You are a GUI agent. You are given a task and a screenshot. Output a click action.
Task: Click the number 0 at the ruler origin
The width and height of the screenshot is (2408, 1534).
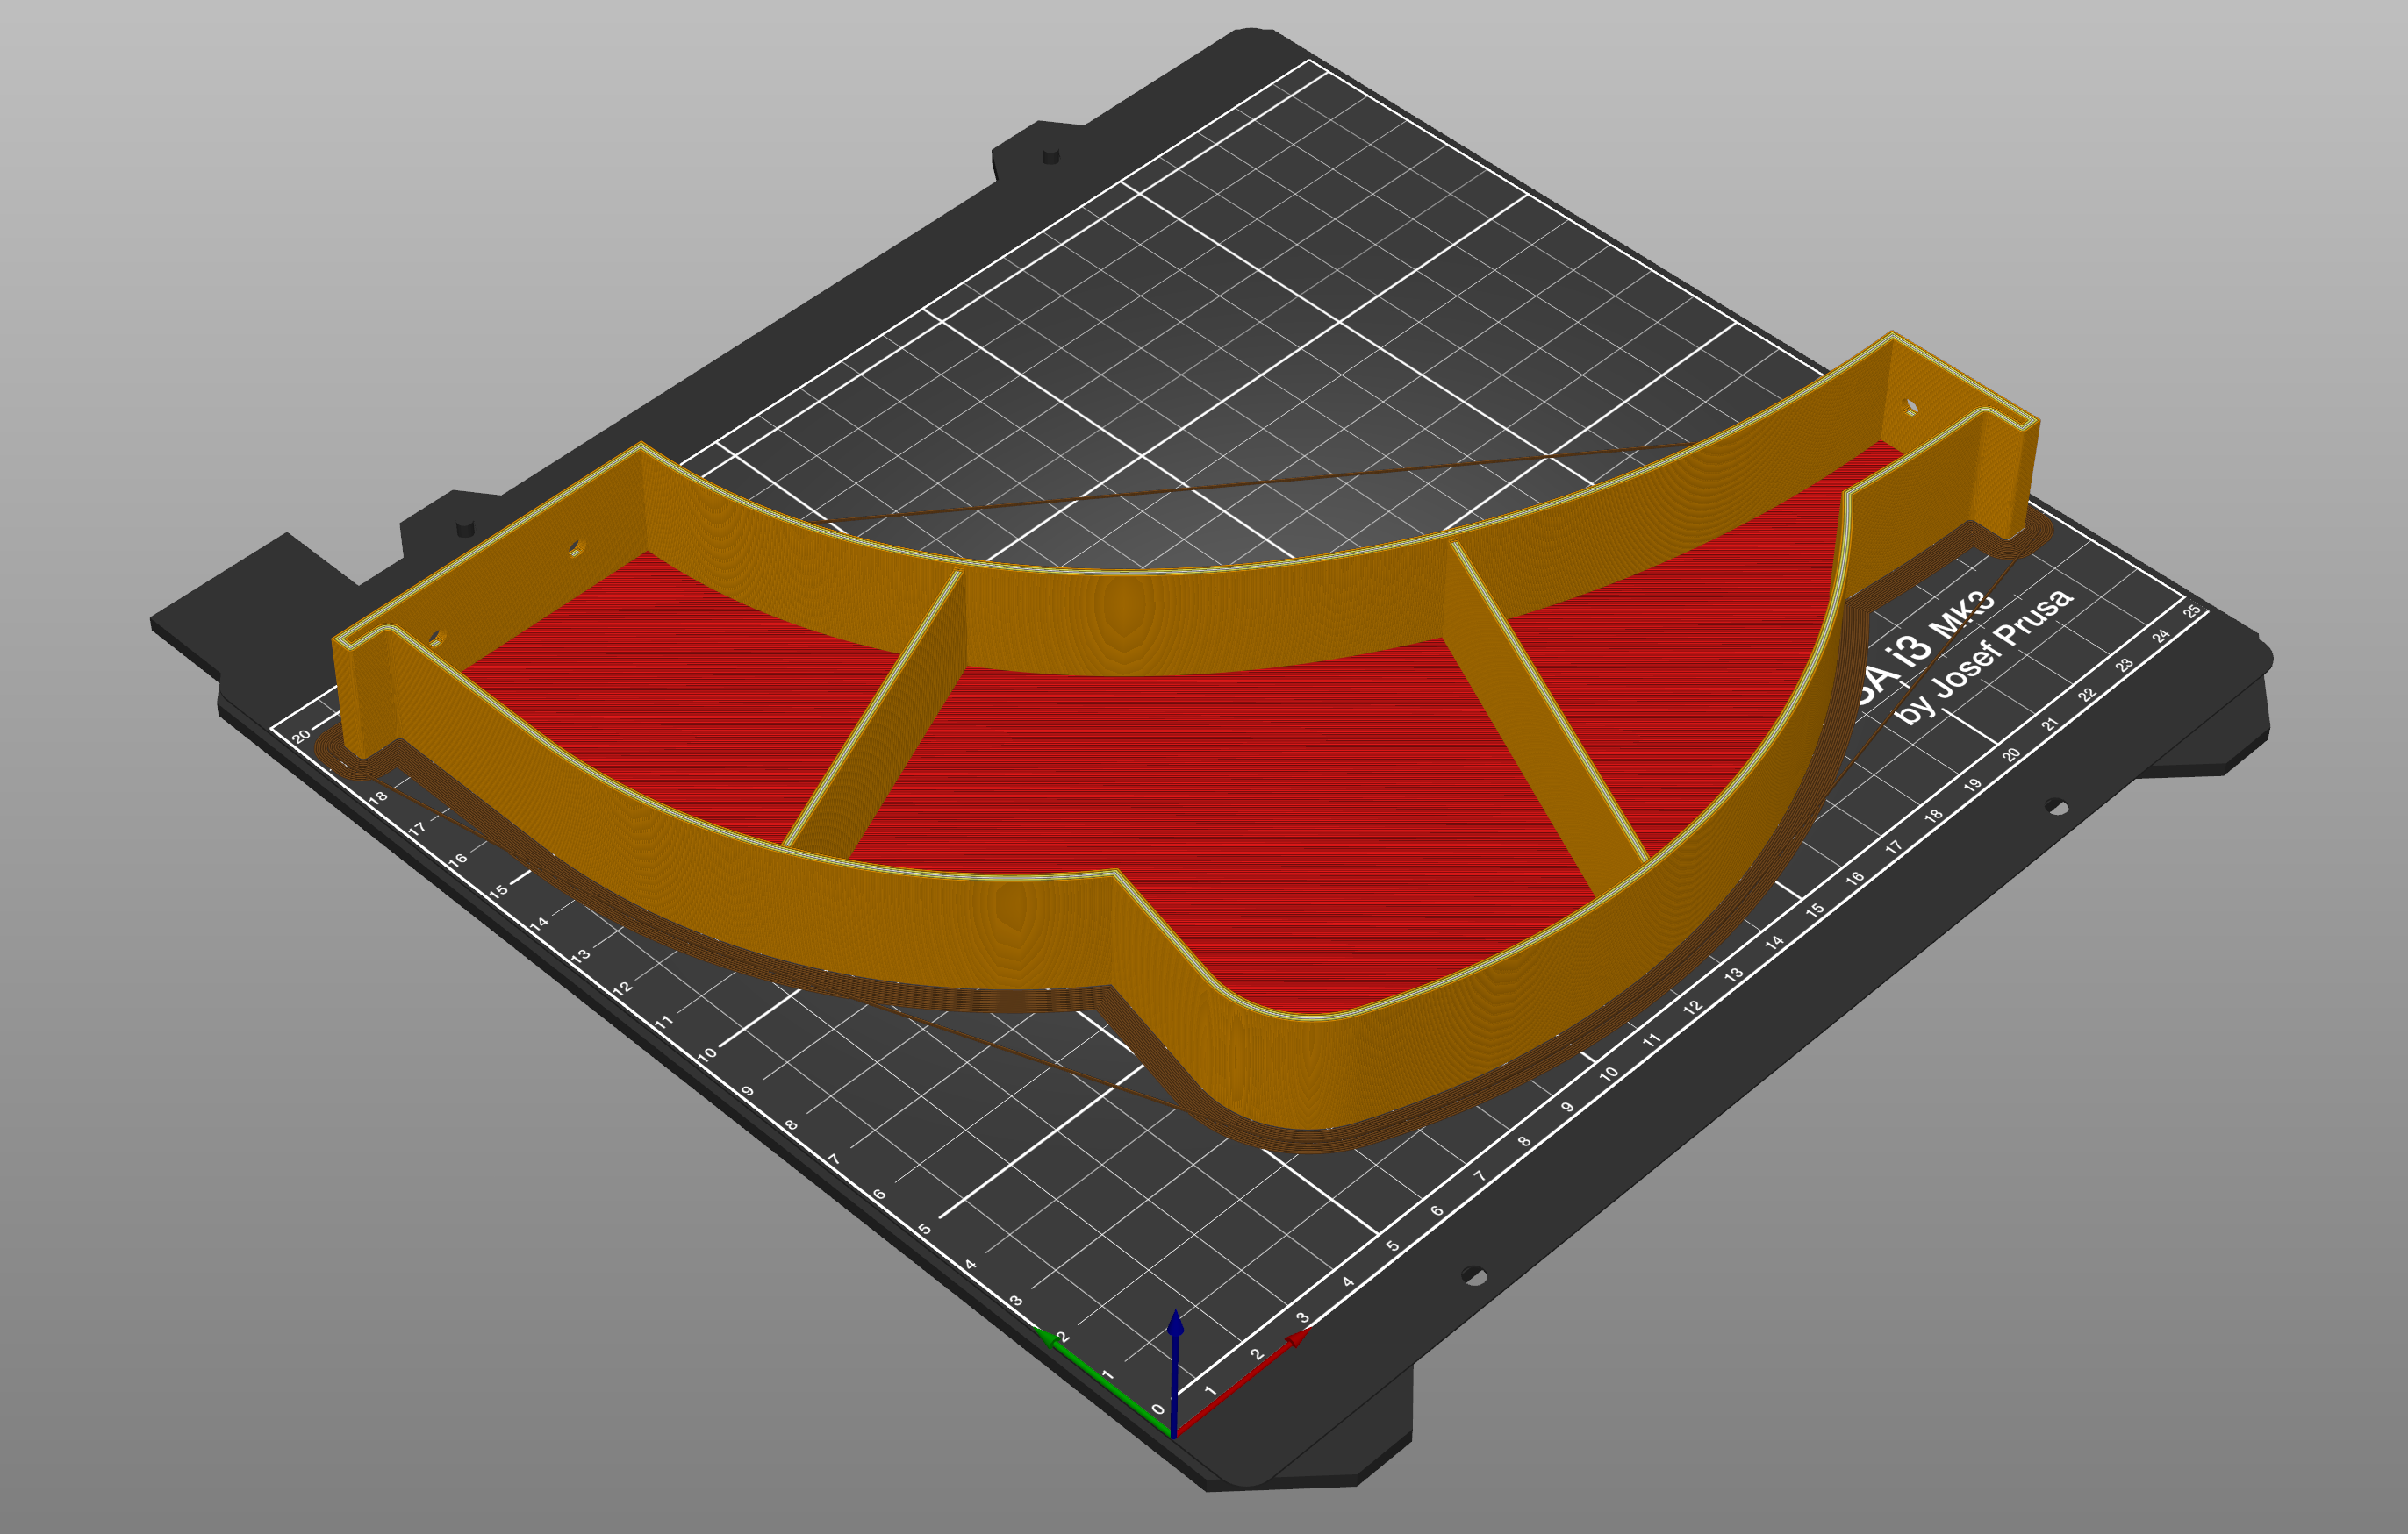tap(1159, 1410)
